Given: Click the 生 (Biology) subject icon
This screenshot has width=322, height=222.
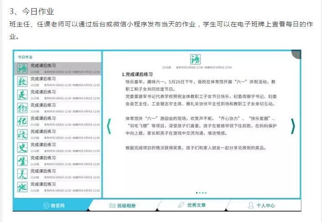Looking at the screenshot, I should pyautogui.click(x=22, y=161).
